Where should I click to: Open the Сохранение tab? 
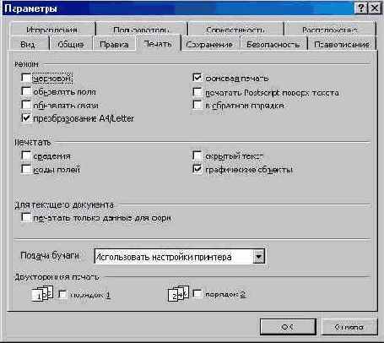click(x=210, y=45)
